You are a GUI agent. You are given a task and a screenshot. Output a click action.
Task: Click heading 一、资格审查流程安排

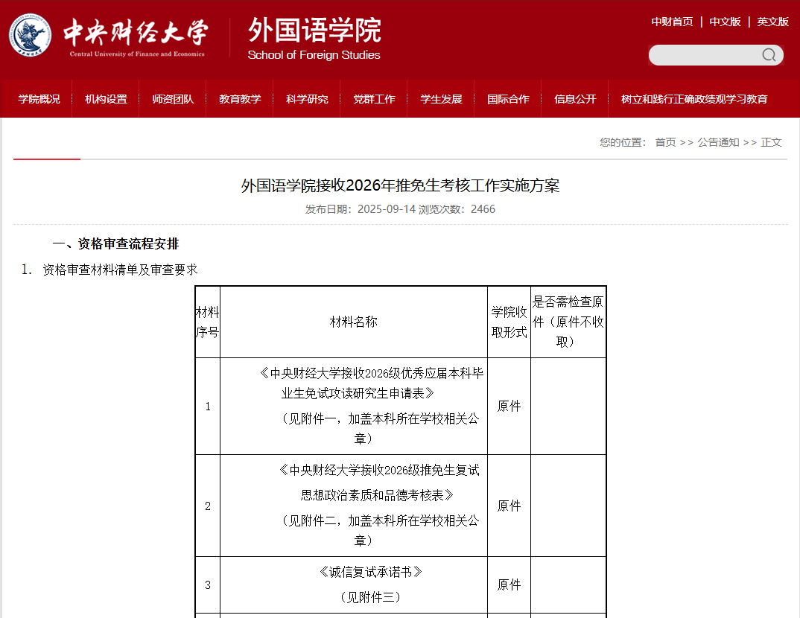point(115,243)
